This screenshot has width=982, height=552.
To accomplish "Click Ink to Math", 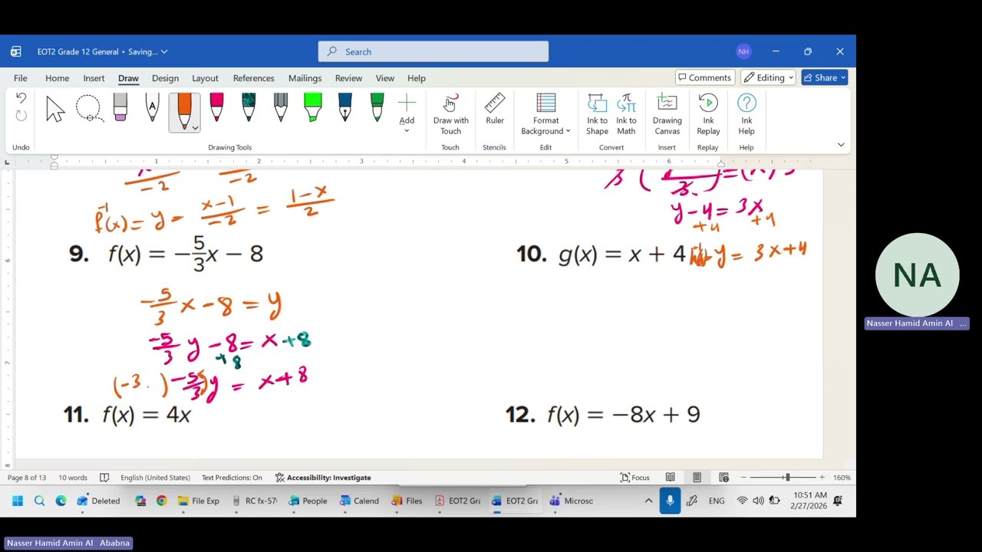I will [626, 114].
